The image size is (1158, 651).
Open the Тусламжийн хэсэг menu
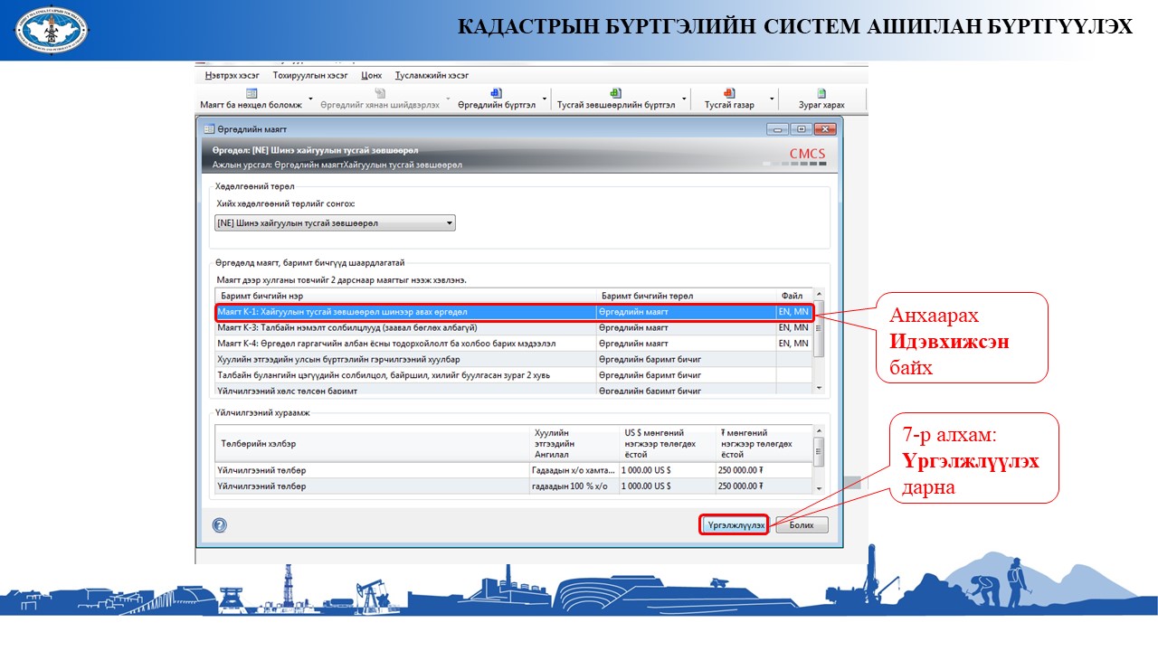pos(430,75)
